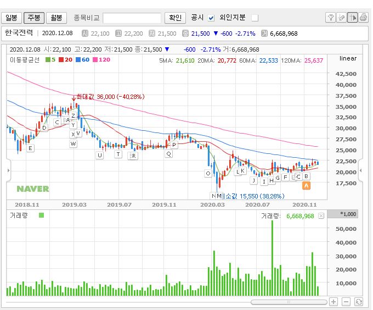The height and width of the screenshot is (310, 373).
Task: Toggle the 20-day moving average legend
Action: (65, 59)
